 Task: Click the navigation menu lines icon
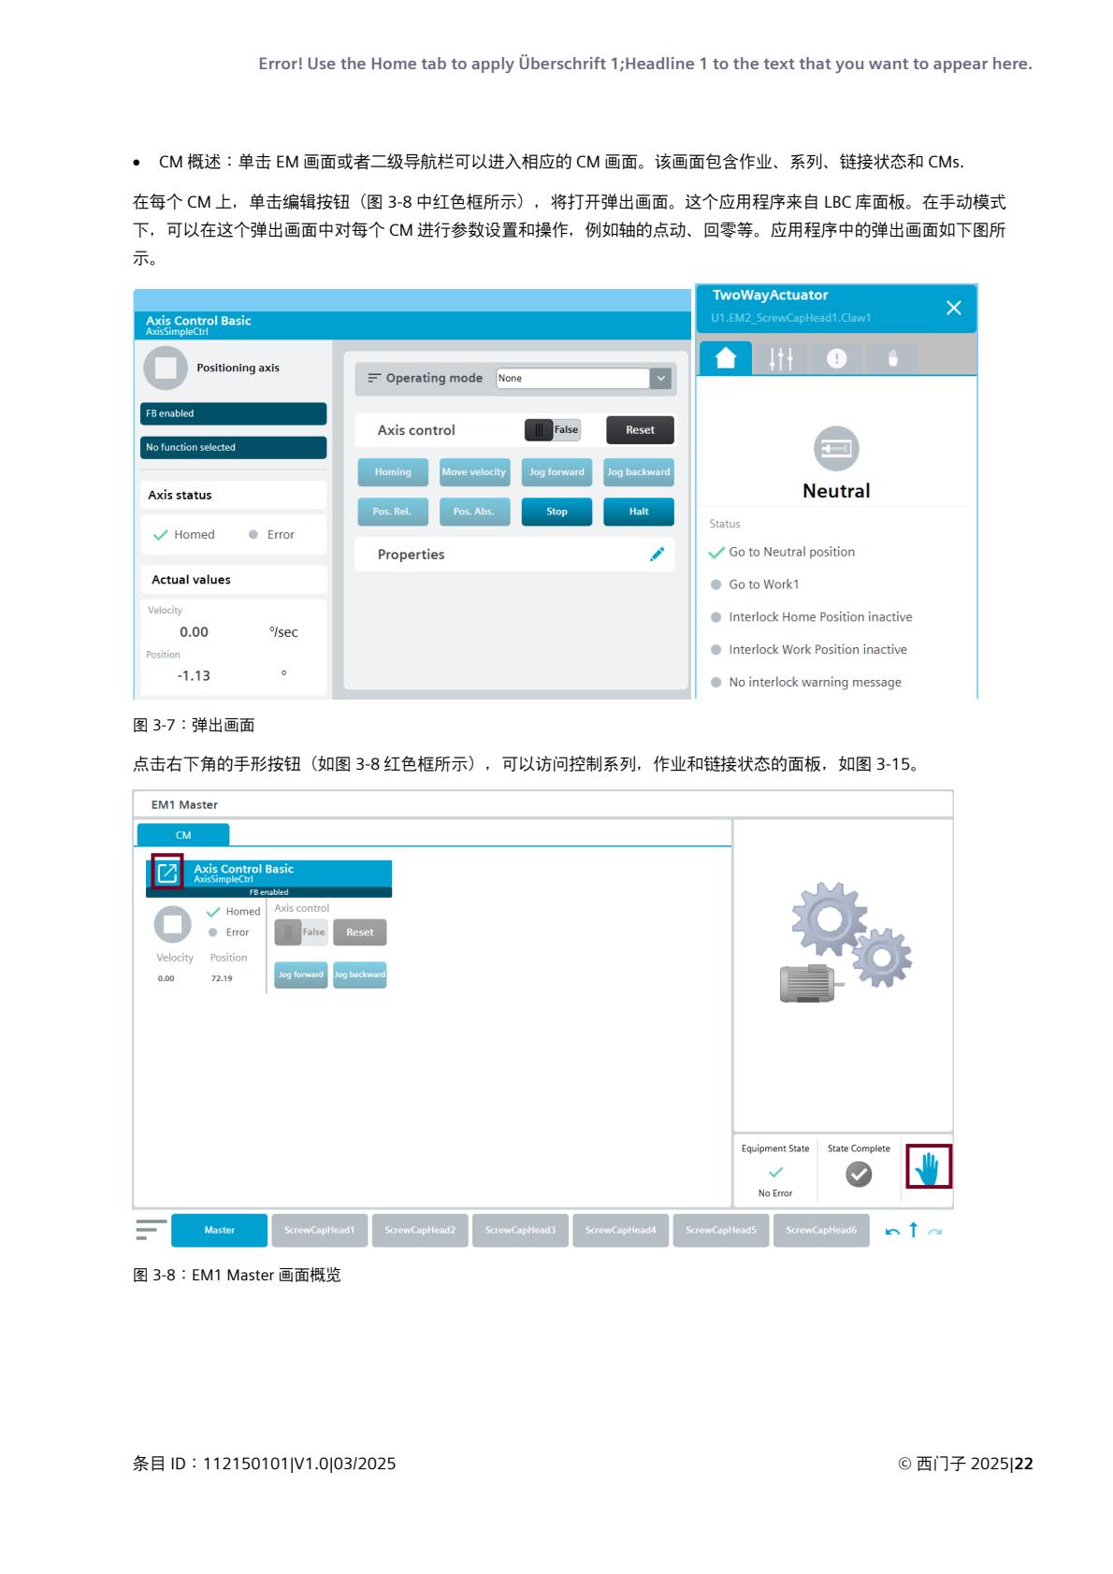[x=151, y=1230]
